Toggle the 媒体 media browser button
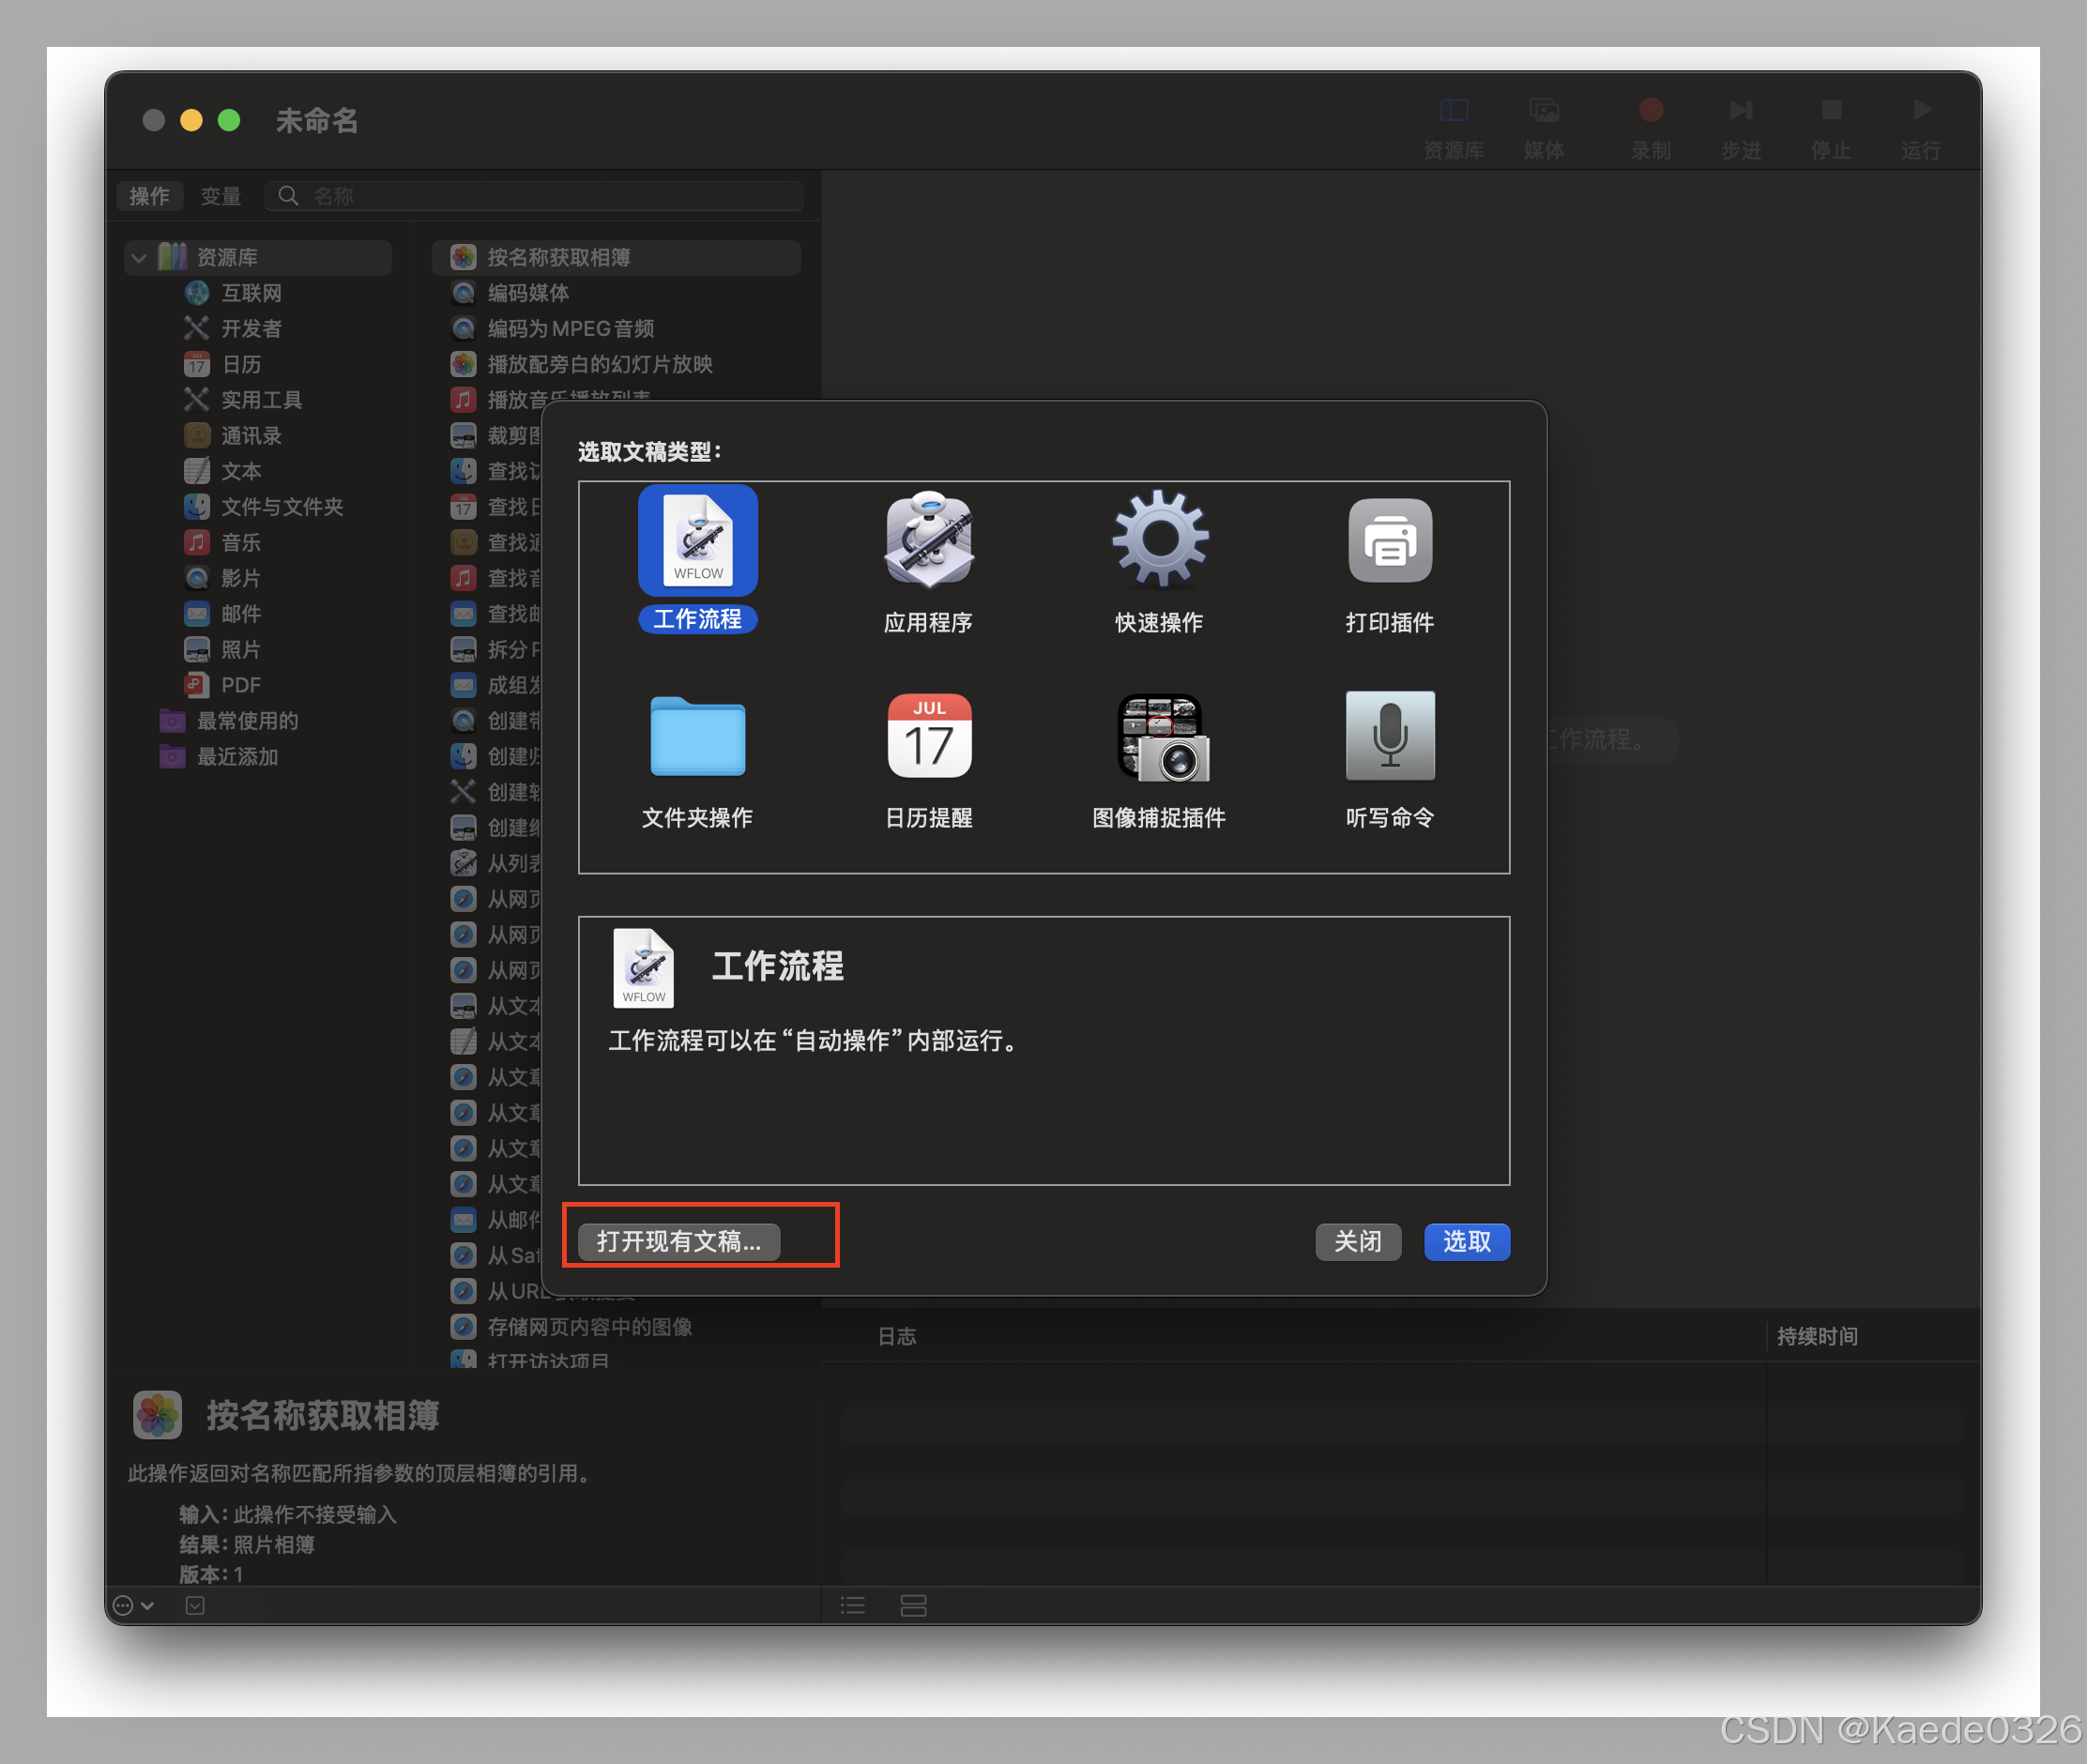This screenshot has width=2087, height=1764. pyautogui.click(x=1543, y=111)
